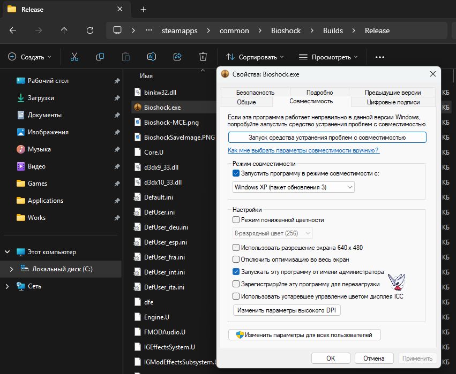Viewport: 456px width, 374px height.
Task: Open the Просмотреть (View) dropdown
Action: tap(328, 57)
